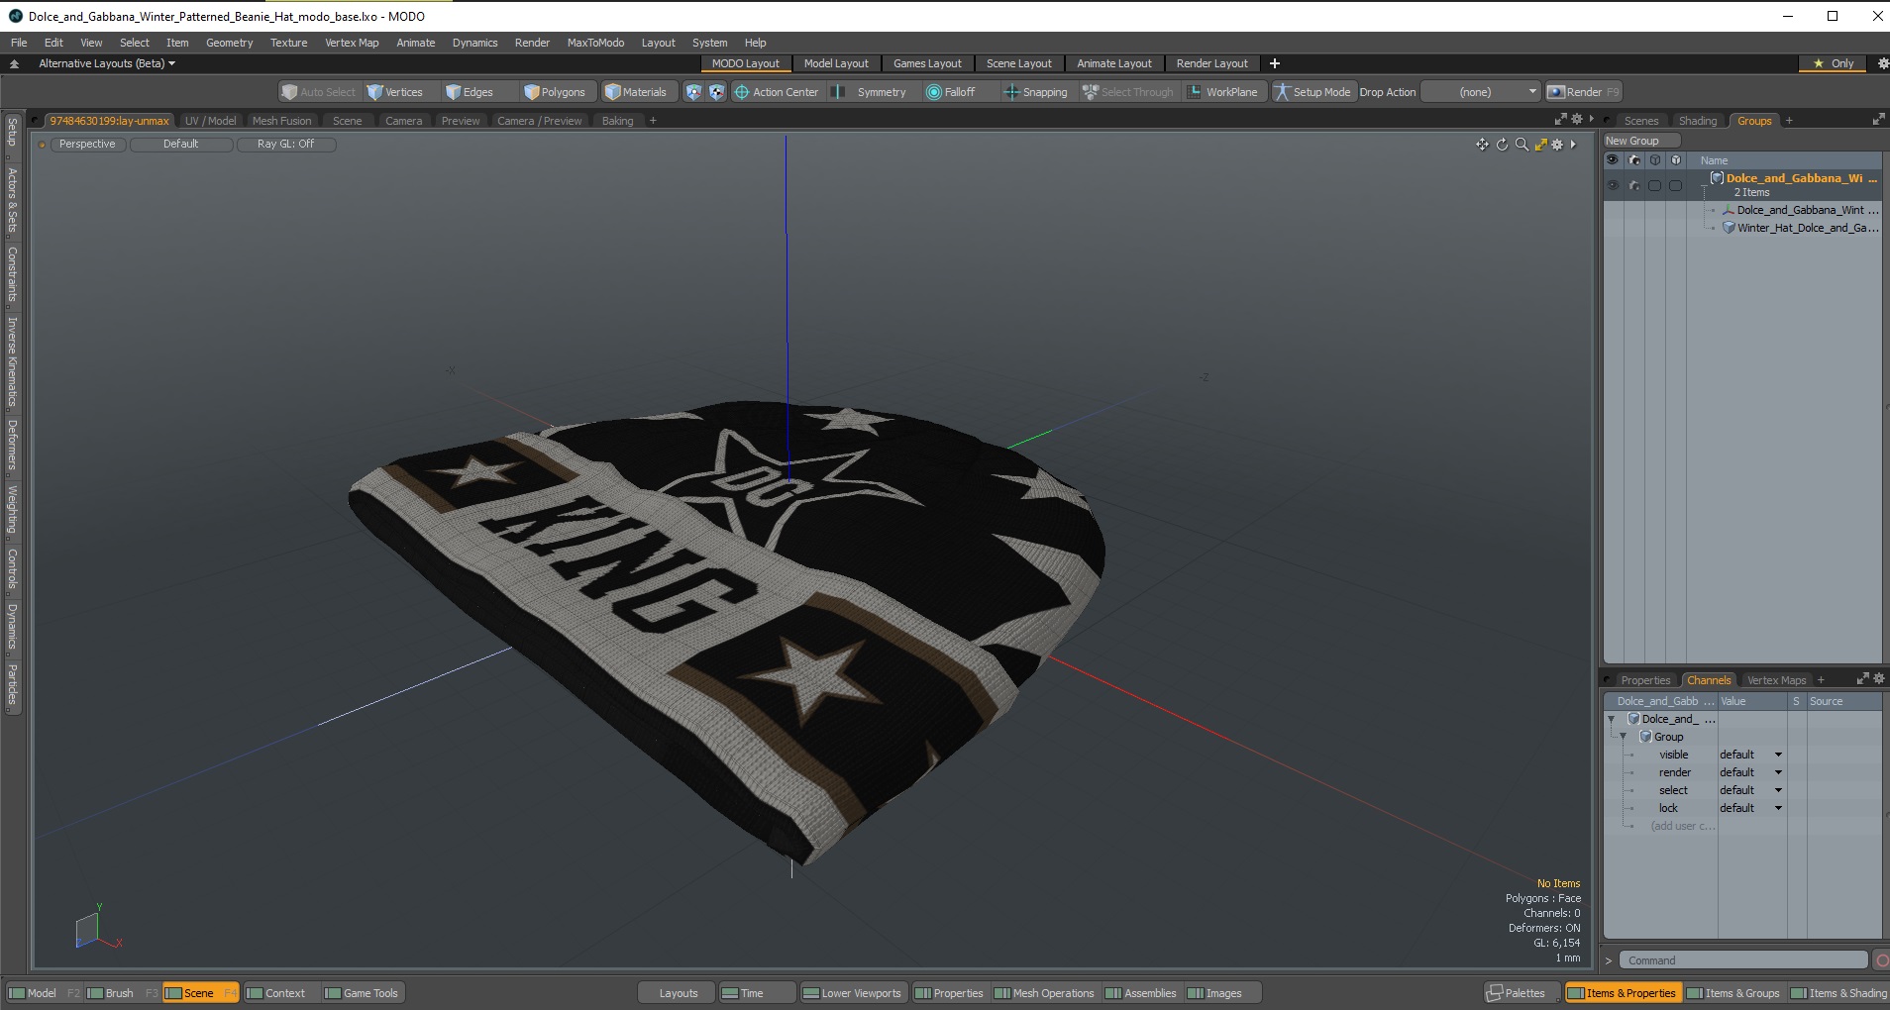The width and height of the screenshot is (1890, 1010).
Task: Switch to Vertex Maps tab
Action: [x=1776, y=680]
